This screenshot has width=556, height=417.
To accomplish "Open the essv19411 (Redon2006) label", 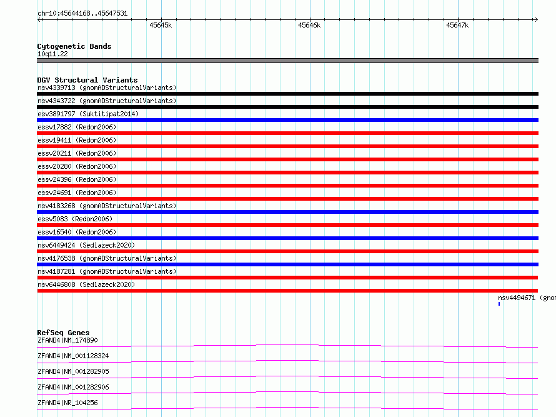I will coord(77,140).
